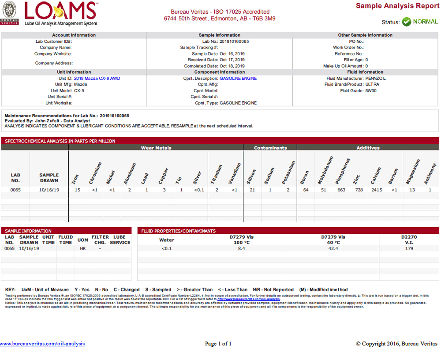
Task: Click the Evaluated By John Zufelt line
Action: [47, 121]
